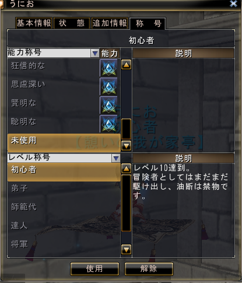Click the level title list scroll-up arrow
Image resolution: width=242 pixels, height=283 pixels.
(x=126, y=169)
